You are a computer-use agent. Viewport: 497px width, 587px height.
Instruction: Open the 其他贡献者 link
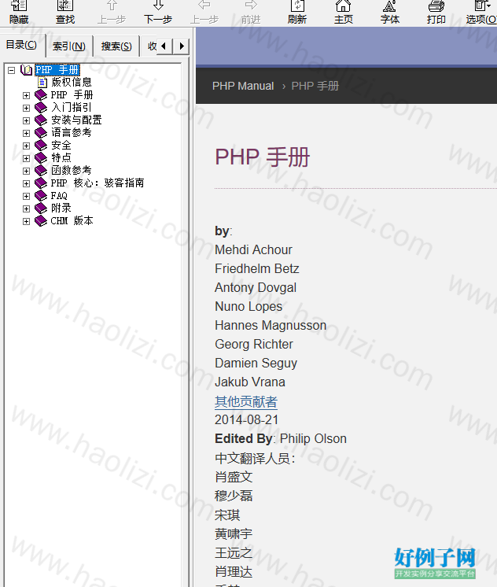246,401
